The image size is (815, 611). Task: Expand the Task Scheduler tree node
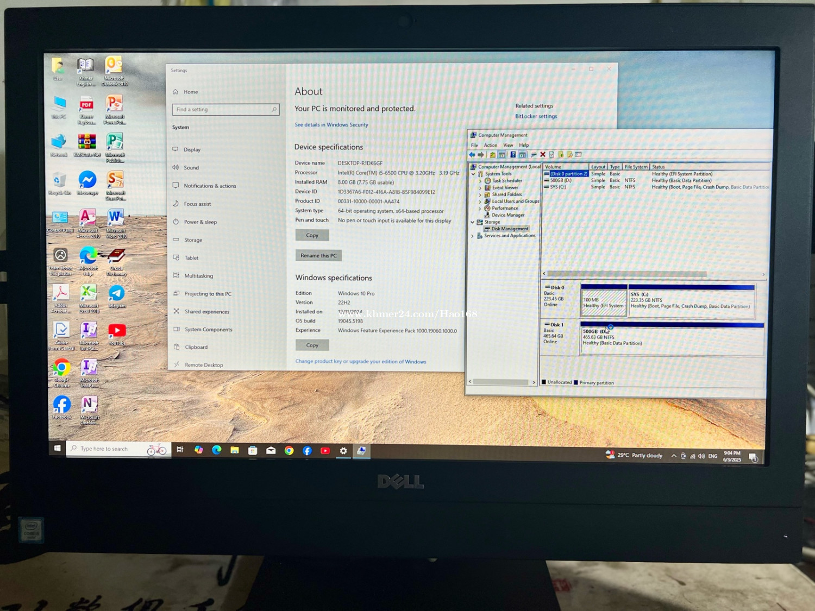coord(480,181)
